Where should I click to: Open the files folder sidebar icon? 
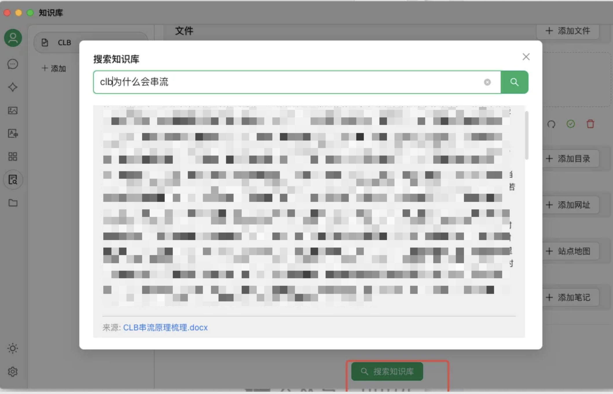[x=13, y=203]
